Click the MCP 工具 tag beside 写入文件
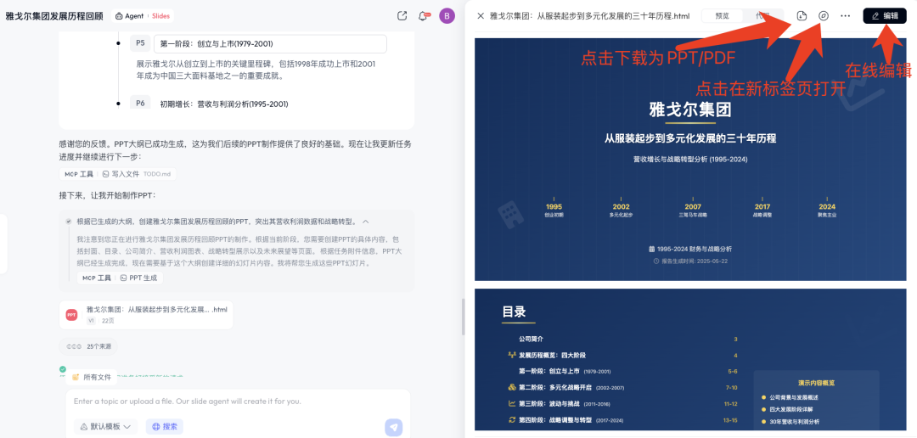The height and width of the screenshot is (438, 917). pyautogui.click(x=79, y=174)
